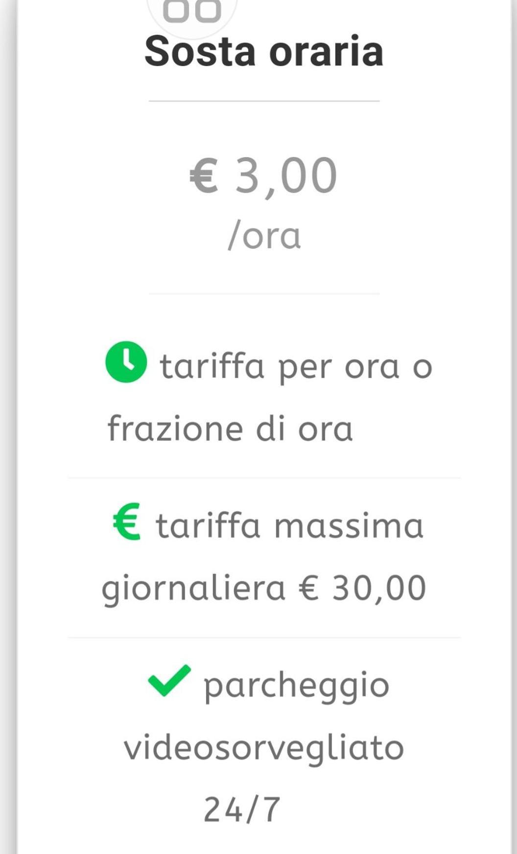Tap the green checkmark icon
Screen dimensions: 517x854
pos(169,680)
